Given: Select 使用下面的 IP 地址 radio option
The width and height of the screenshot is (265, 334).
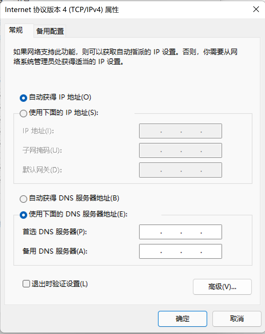Looking at the screenshot, I should (23, 113).
